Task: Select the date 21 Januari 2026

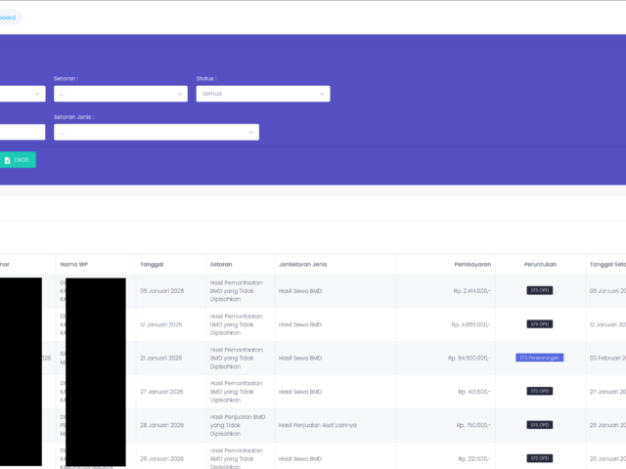Action: (x=160, y=359)
